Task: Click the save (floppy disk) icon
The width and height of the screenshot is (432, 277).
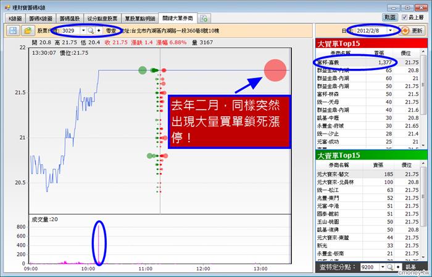Action: tap(13, 31)
